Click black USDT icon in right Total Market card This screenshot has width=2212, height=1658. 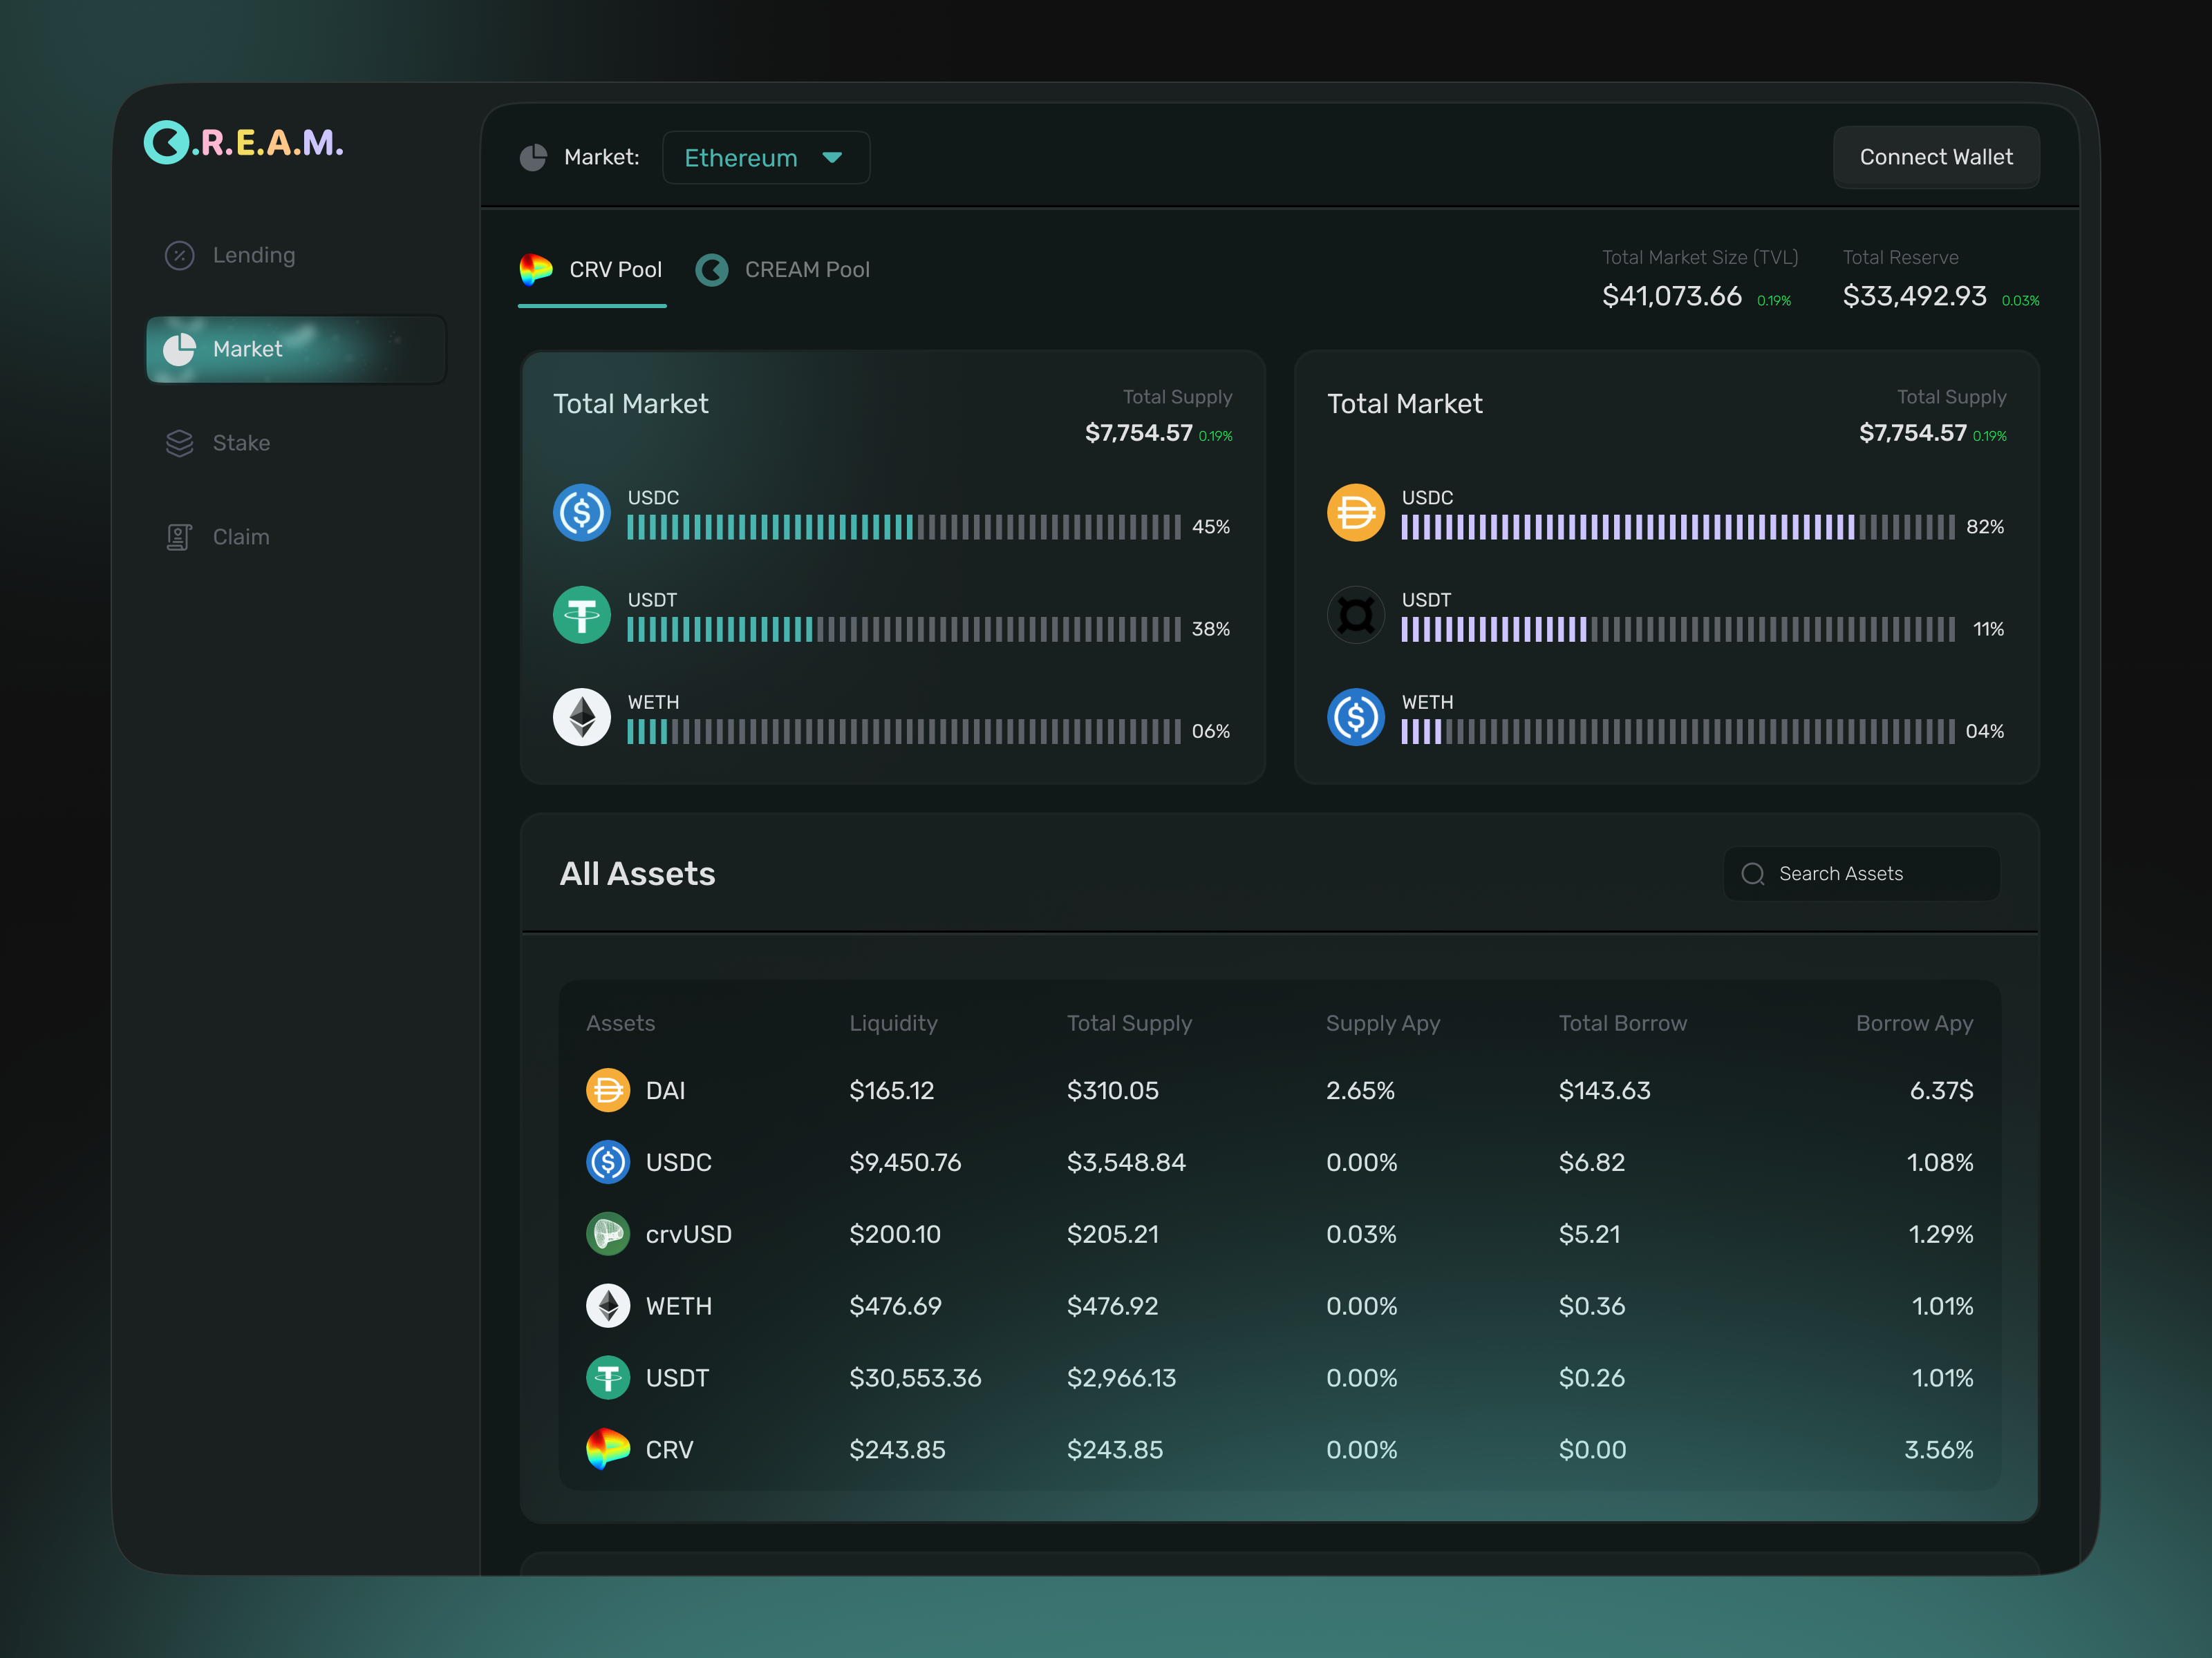(1356, 615)
